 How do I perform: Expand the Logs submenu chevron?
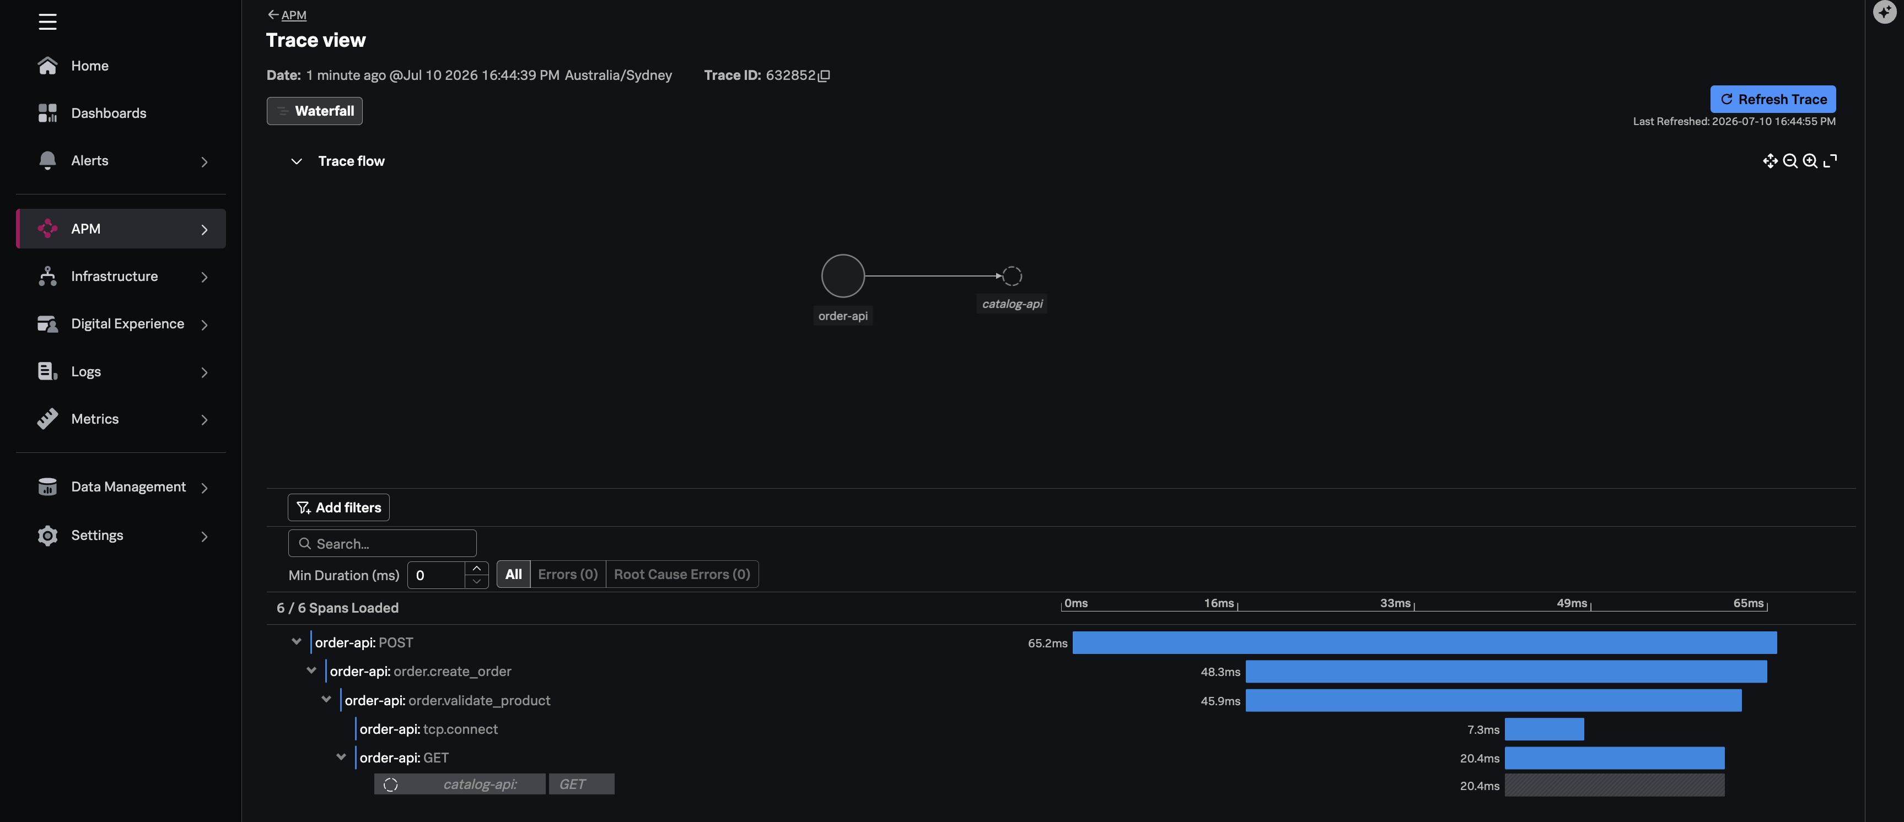205,372
